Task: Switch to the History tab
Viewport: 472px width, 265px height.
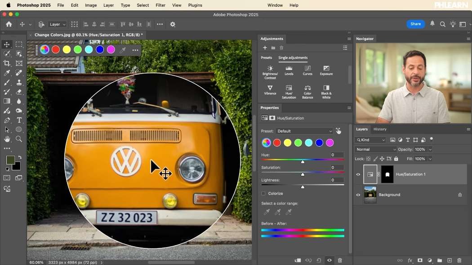Action: (x=380, y=129)
